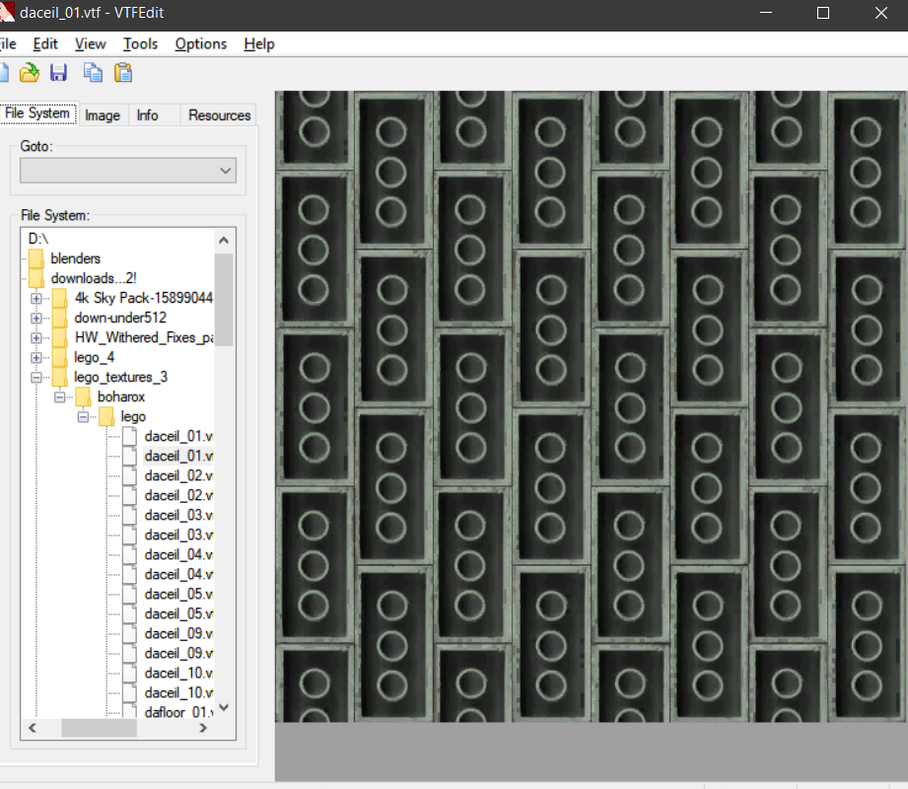
Task: Open the Tools menu
Action: (140, 44)
